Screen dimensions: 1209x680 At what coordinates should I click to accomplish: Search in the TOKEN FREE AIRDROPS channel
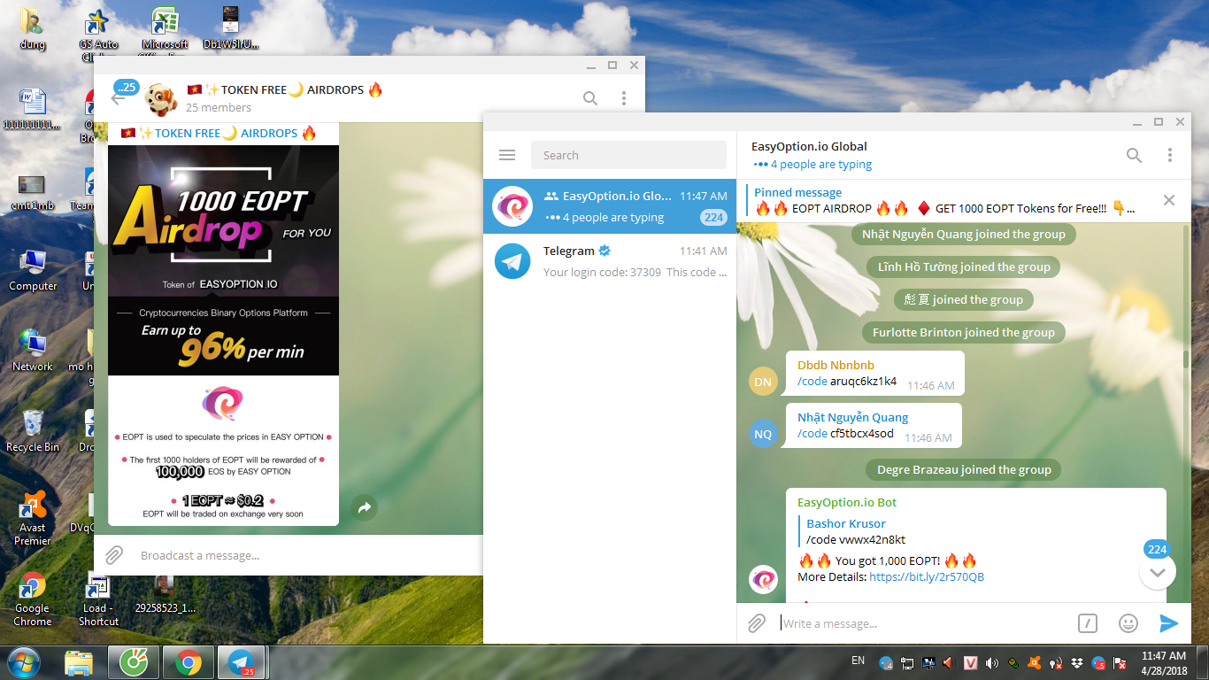(590, 98)
